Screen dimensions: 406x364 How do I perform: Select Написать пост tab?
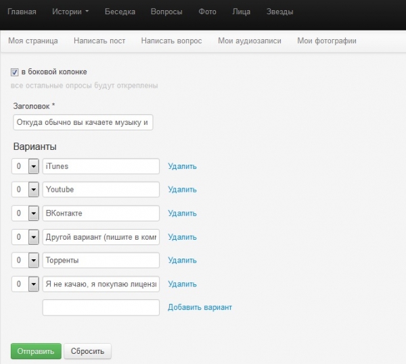tap(99, 41)
